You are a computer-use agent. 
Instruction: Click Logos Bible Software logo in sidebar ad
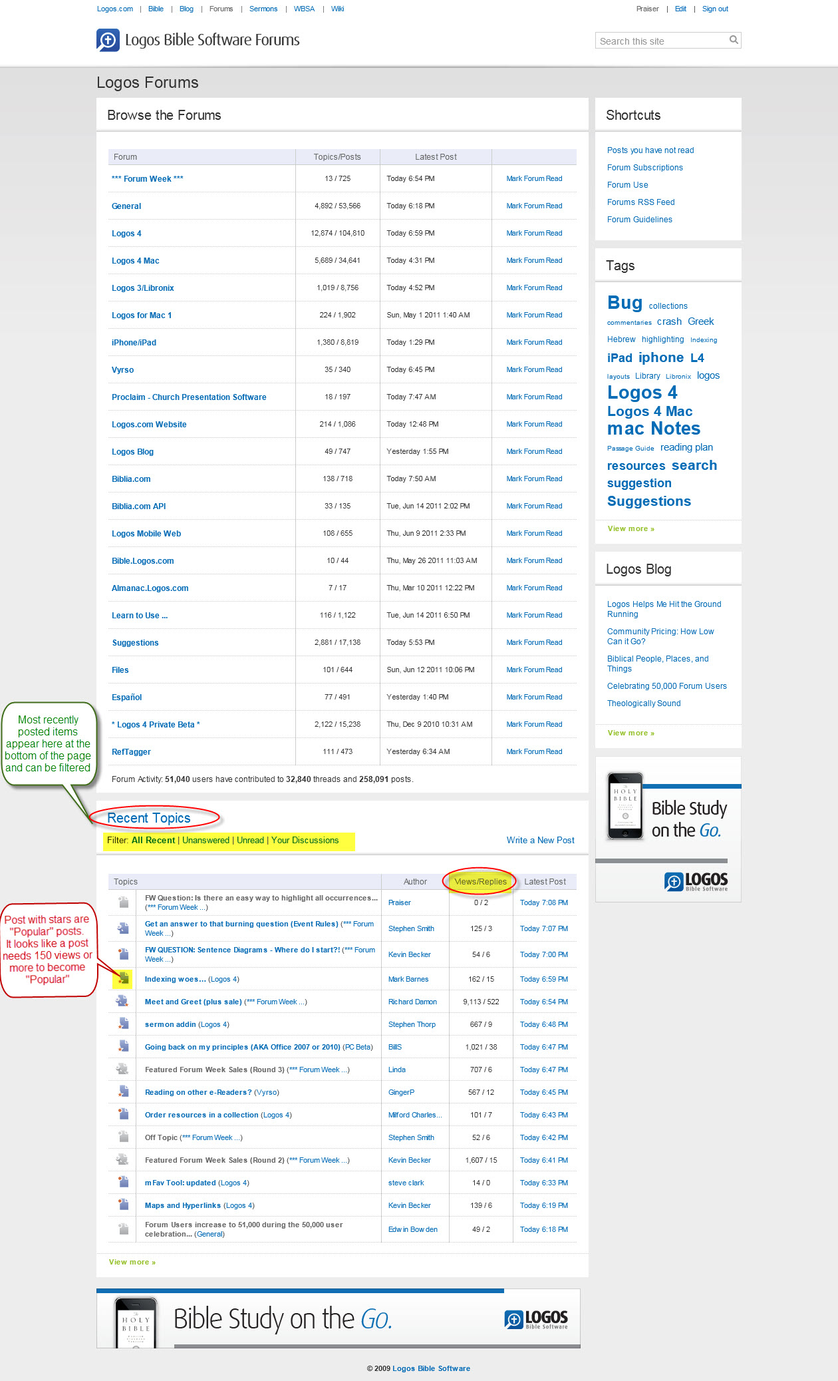coord(696,881)
